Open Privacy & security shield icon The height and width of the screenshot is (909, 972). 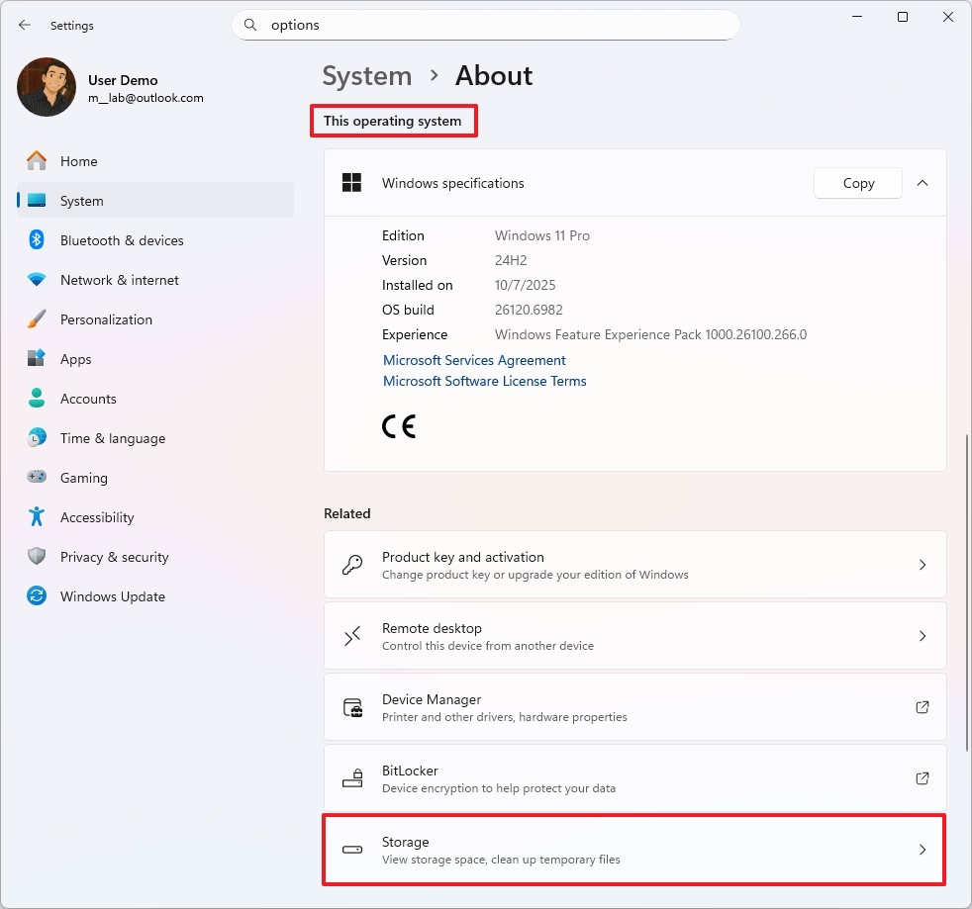36,557
